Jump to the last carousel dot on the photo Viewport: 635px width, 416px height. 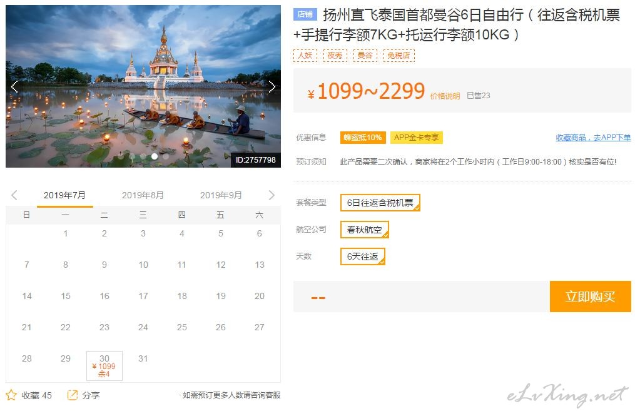(x=166, y=156)
